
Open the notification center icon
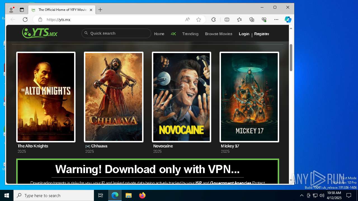point(349,195)
